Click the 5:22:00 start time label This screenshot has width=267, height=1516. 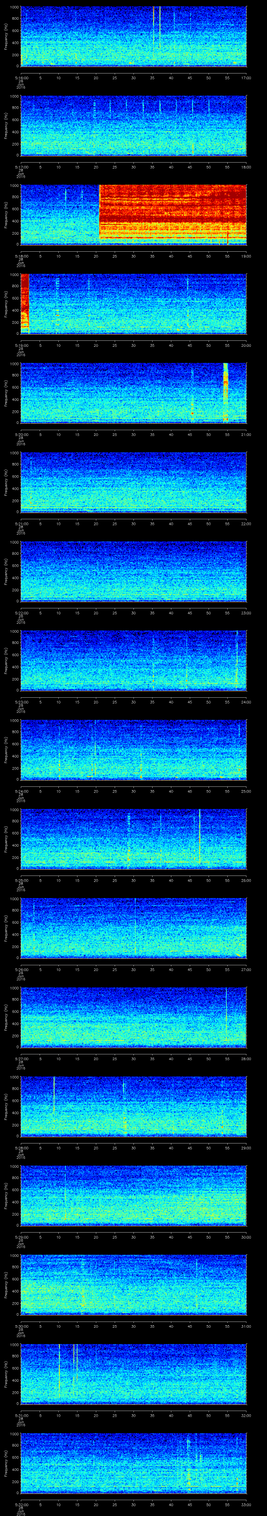(x=21, y=613)
